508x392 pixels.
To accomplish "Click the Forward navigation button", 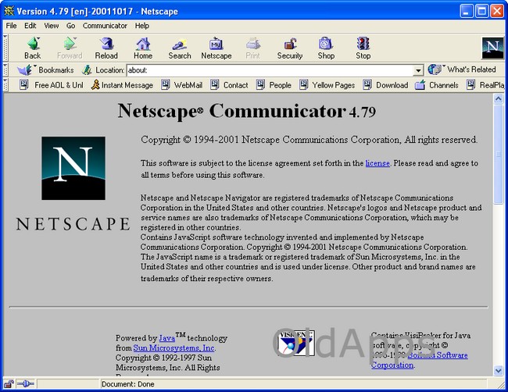I will (x=70, y=48).
